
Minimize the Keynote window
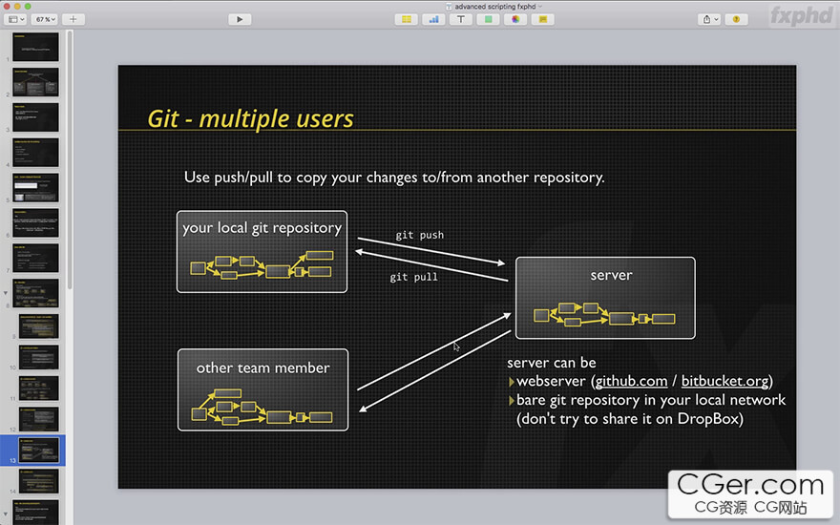click(x=17, y=7)
